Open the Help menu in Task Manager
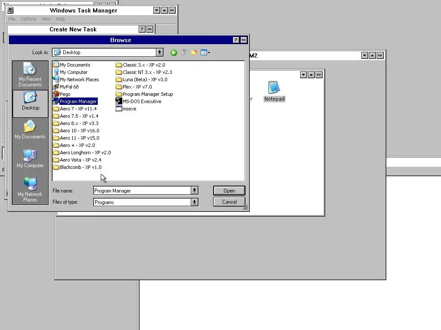 pos(60,19)
